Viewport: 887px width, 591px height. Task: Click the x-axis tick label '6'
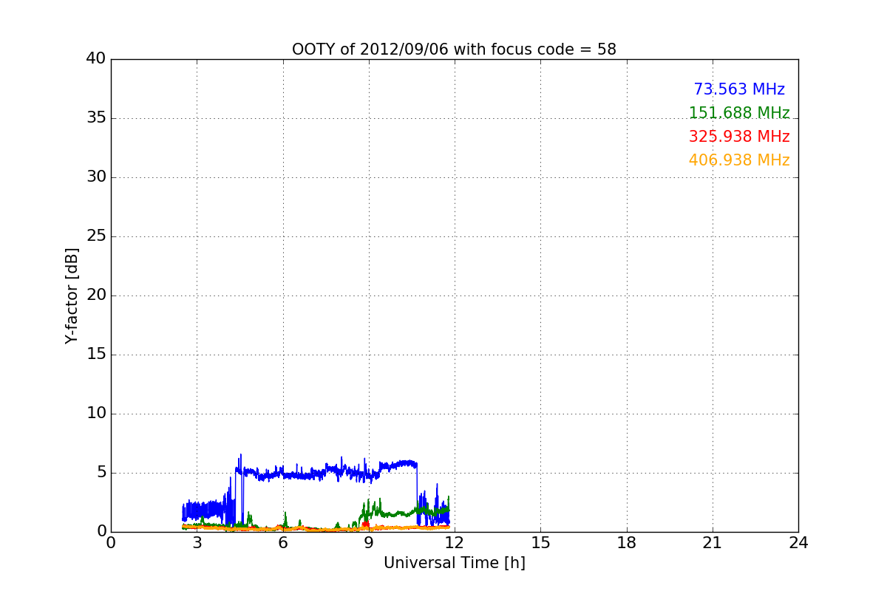click(282, 543)
